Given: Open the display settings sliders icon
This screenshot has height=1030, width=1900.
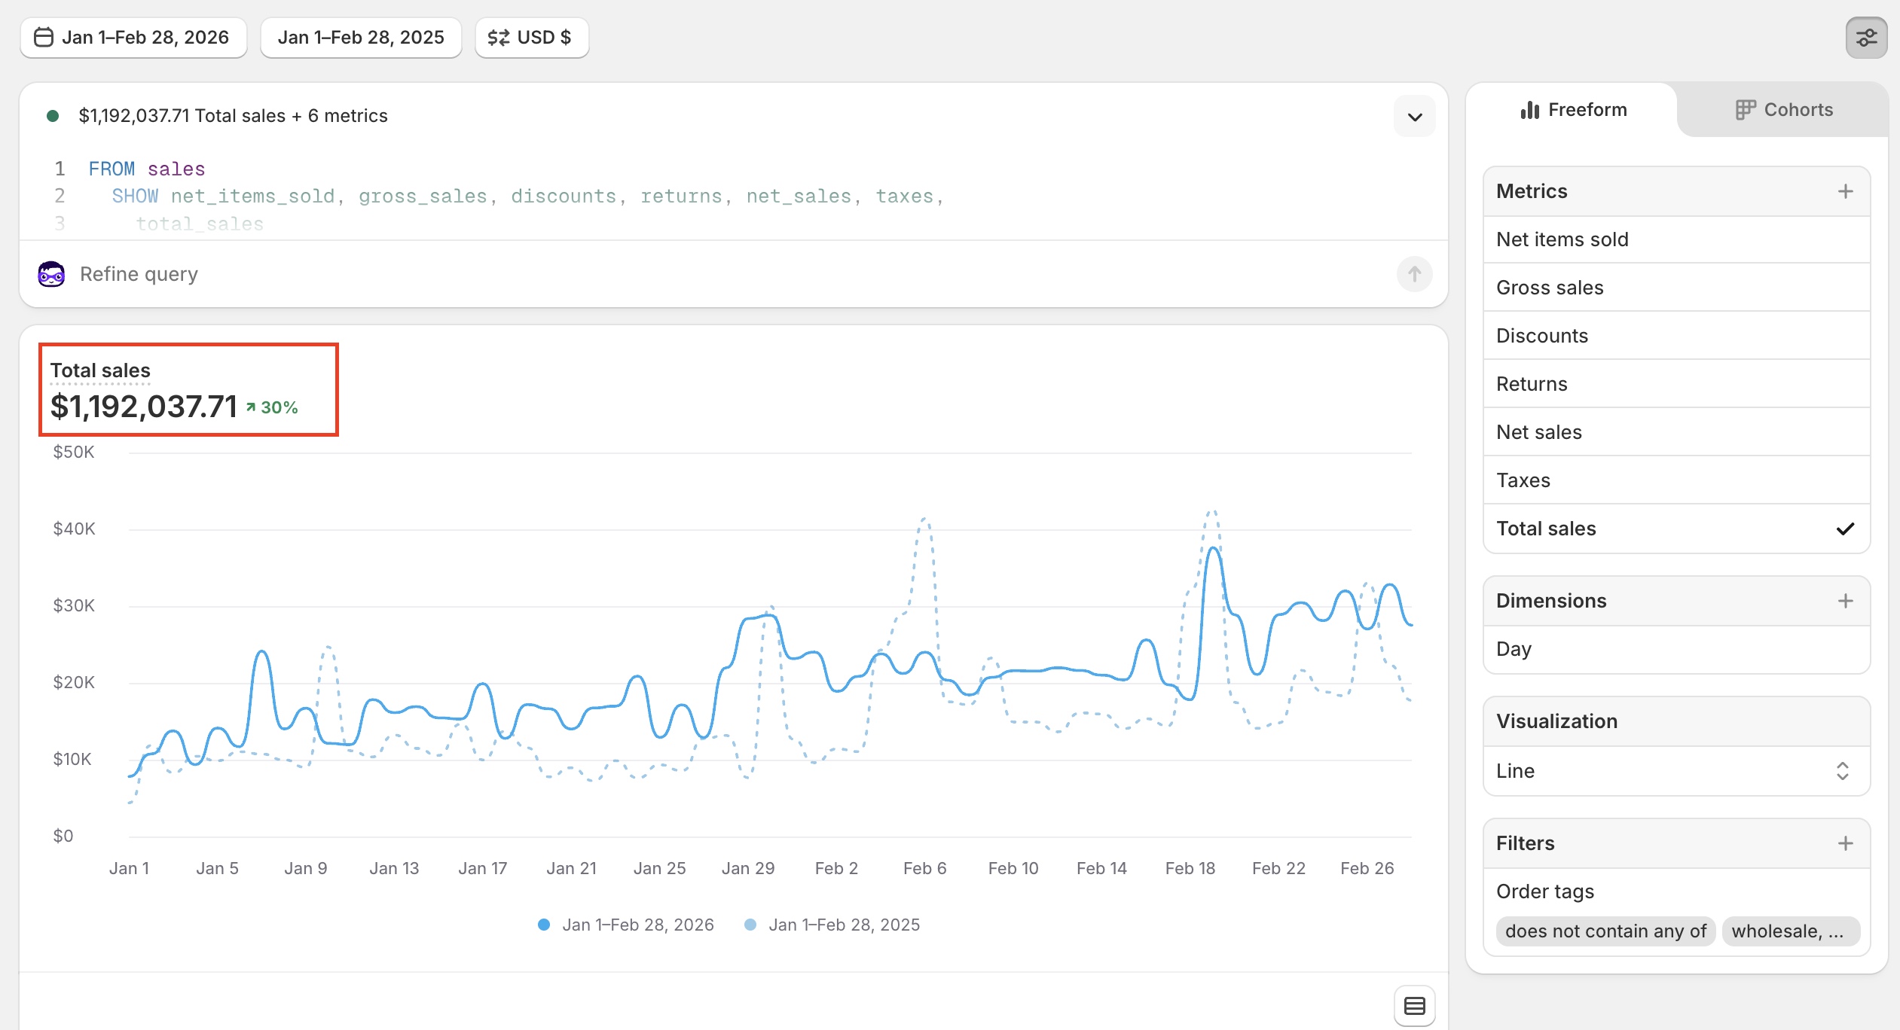Looking at the screenshot, I should coord(1866,38).
